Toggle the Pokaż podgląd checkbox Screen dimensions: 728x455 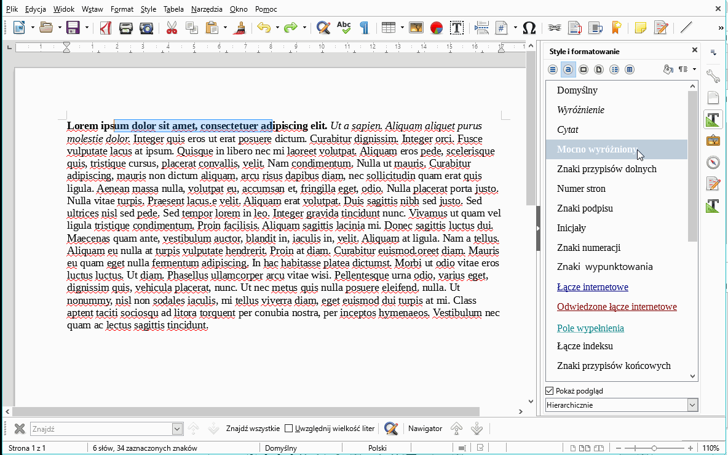(x=550, y=391)
